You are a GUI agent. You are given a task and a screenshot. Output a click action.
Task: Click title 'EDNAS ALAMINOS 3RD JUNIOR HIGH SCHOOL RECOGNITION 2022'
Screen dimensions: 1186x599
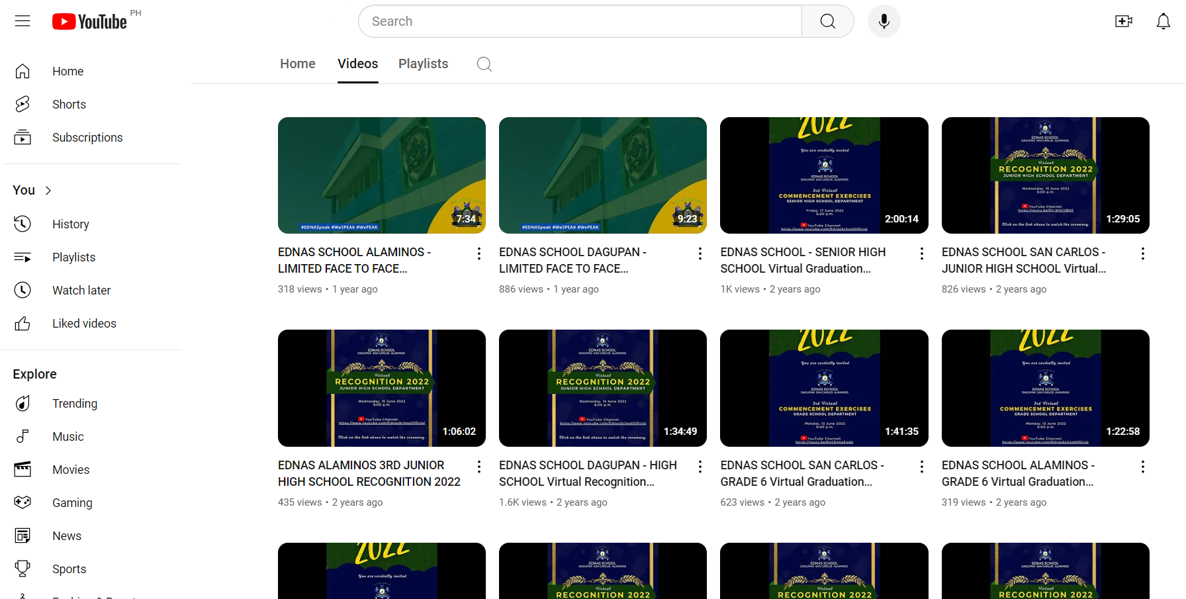(x=369, y=474)
